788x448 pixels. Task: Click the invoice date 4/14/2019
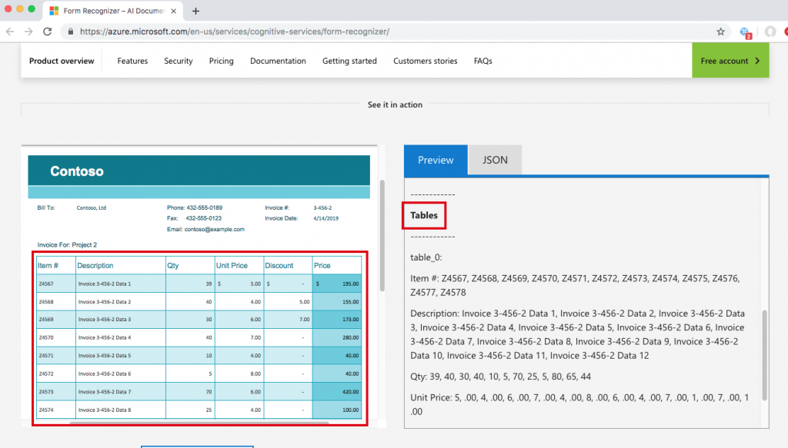[x=326, y=219]
